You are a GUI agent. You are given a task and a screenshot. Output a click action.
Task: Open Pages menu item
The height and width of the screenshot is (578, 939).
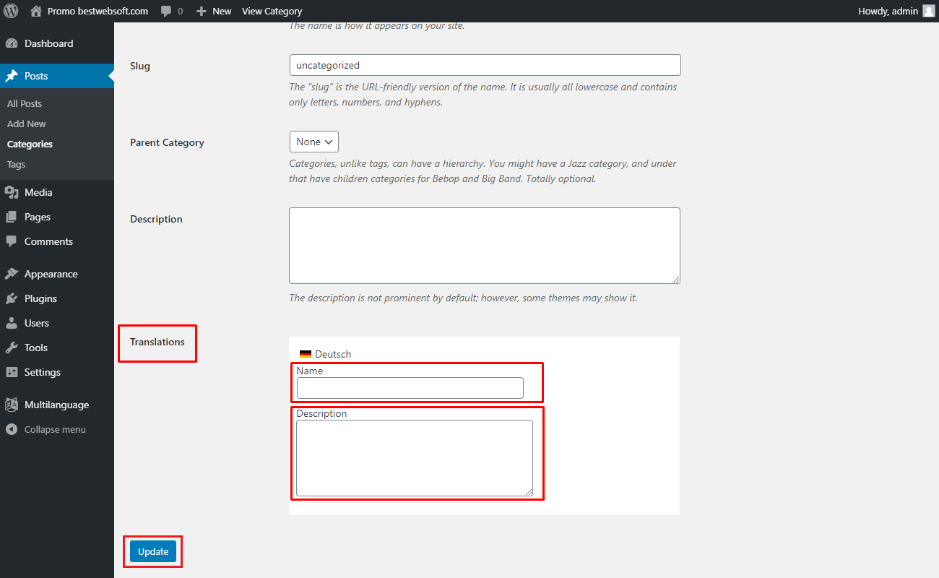57,217
